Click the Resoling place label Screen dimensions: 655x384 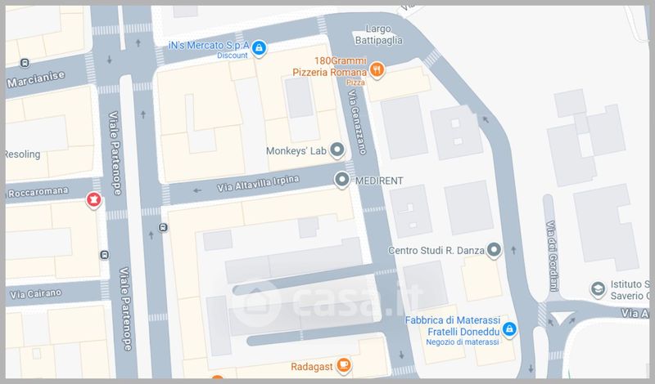[23, 154]
